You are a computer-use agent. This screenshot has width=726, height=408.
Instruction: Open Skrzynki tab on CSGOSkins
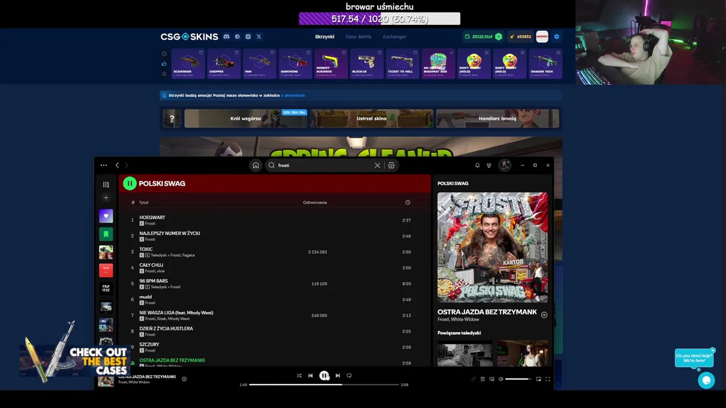(x=324, y=37)
